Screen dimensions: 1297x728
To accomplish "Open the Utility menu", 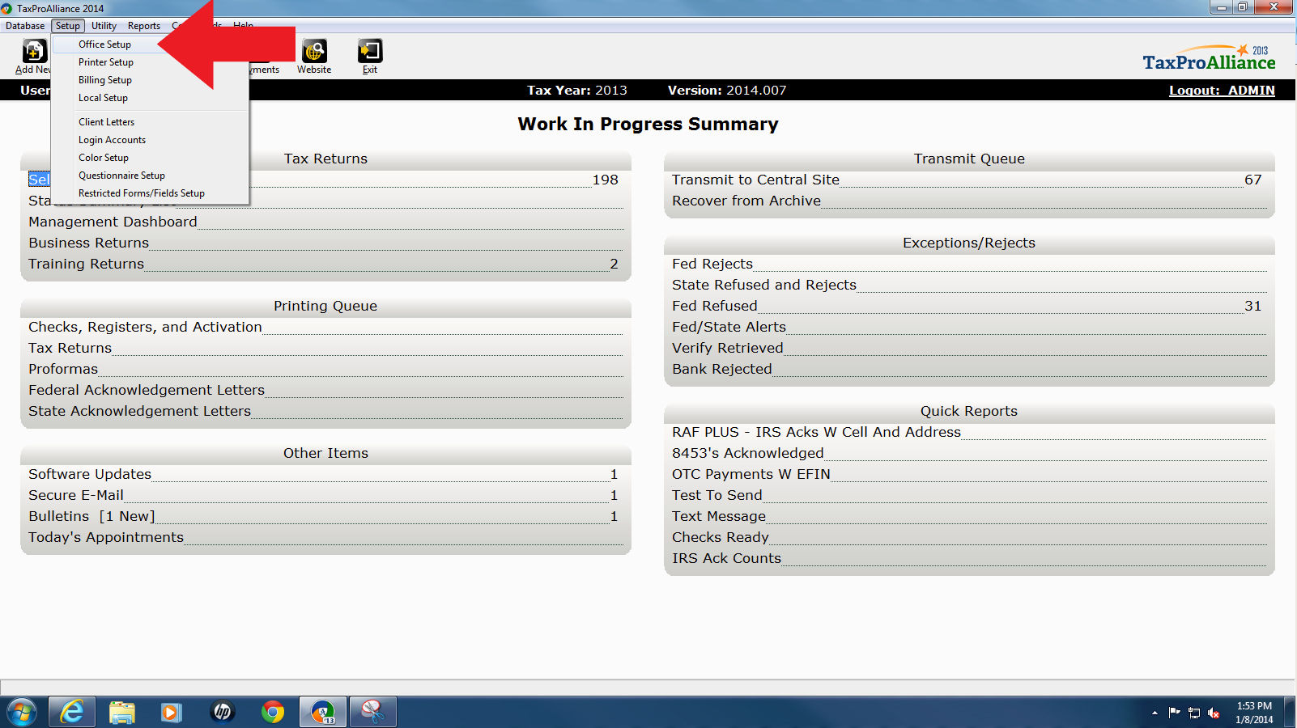I will [104, 26].
